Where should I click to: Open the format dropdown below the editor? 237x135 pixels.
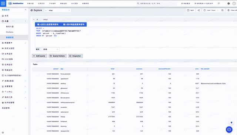pos(51,49)
